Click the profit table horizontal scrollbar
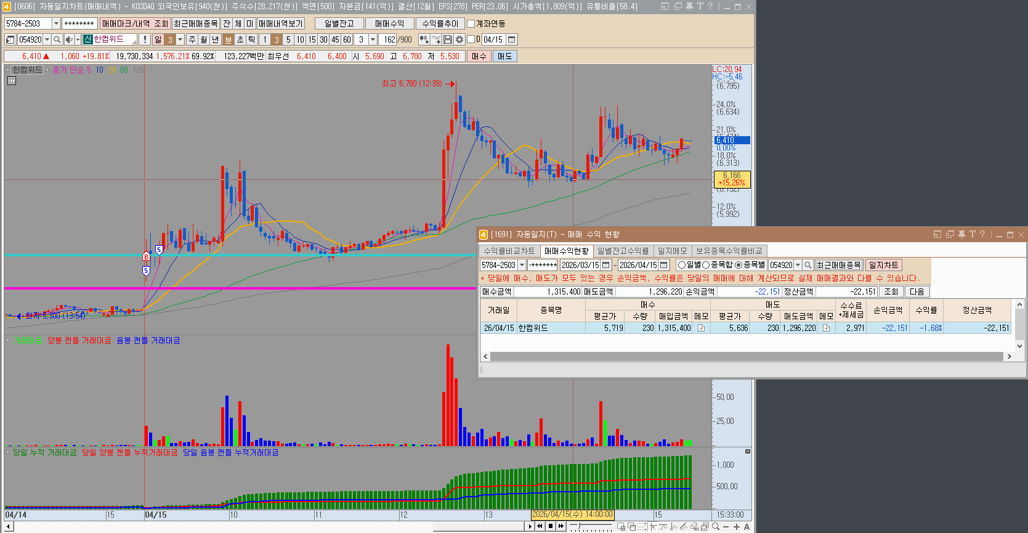1028x533 pixels. pyautogui.click(x=747, y=356)
